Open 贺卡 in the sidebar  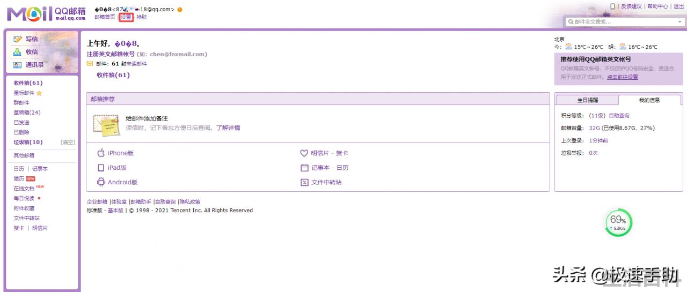(19, 228)
